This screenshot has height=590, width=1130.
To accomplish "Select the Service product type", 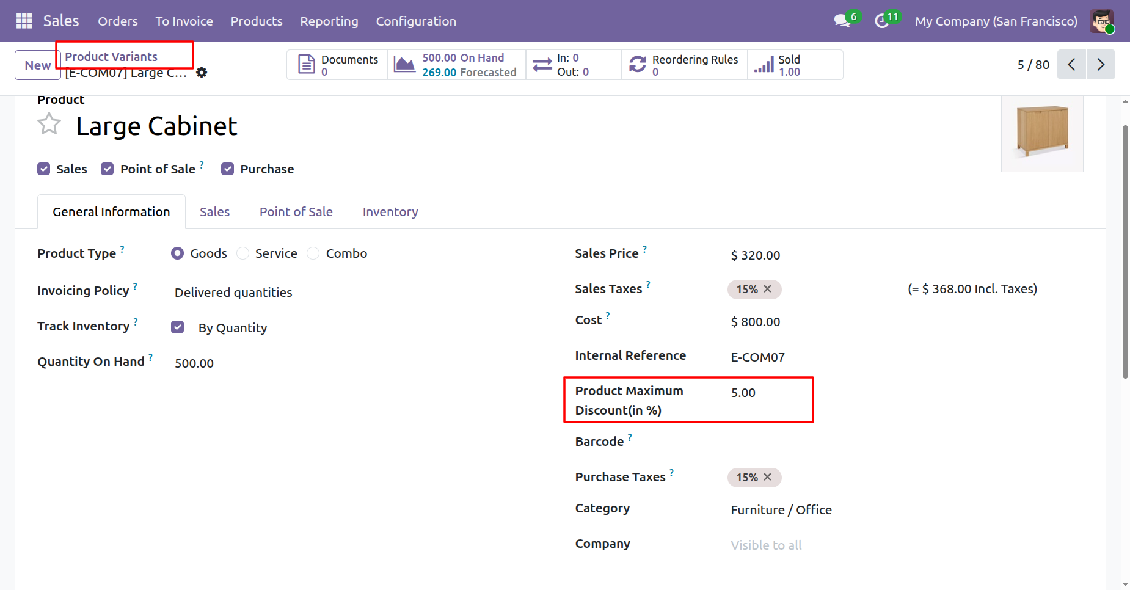I will [243, 253].
